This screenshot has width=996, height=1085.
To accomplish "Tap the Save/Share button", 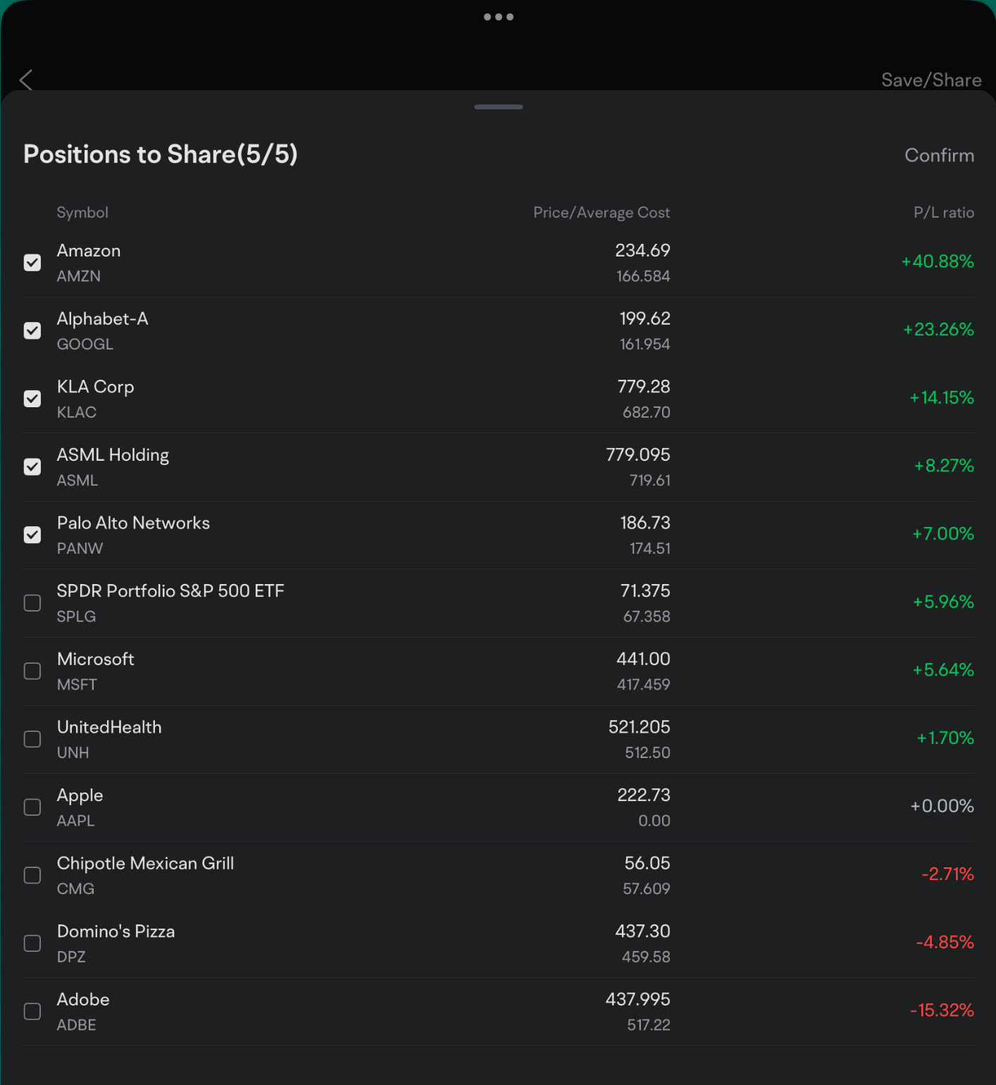I will [931, 80].
